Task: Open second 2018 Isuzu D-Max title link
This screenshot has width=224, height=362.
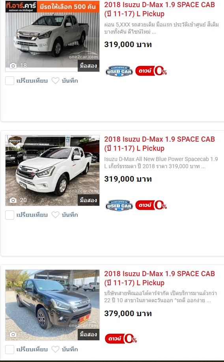Action: 159,144
